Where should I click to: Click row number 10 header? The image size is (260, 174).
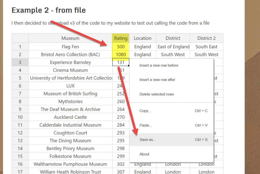click(x=20, y=117)
